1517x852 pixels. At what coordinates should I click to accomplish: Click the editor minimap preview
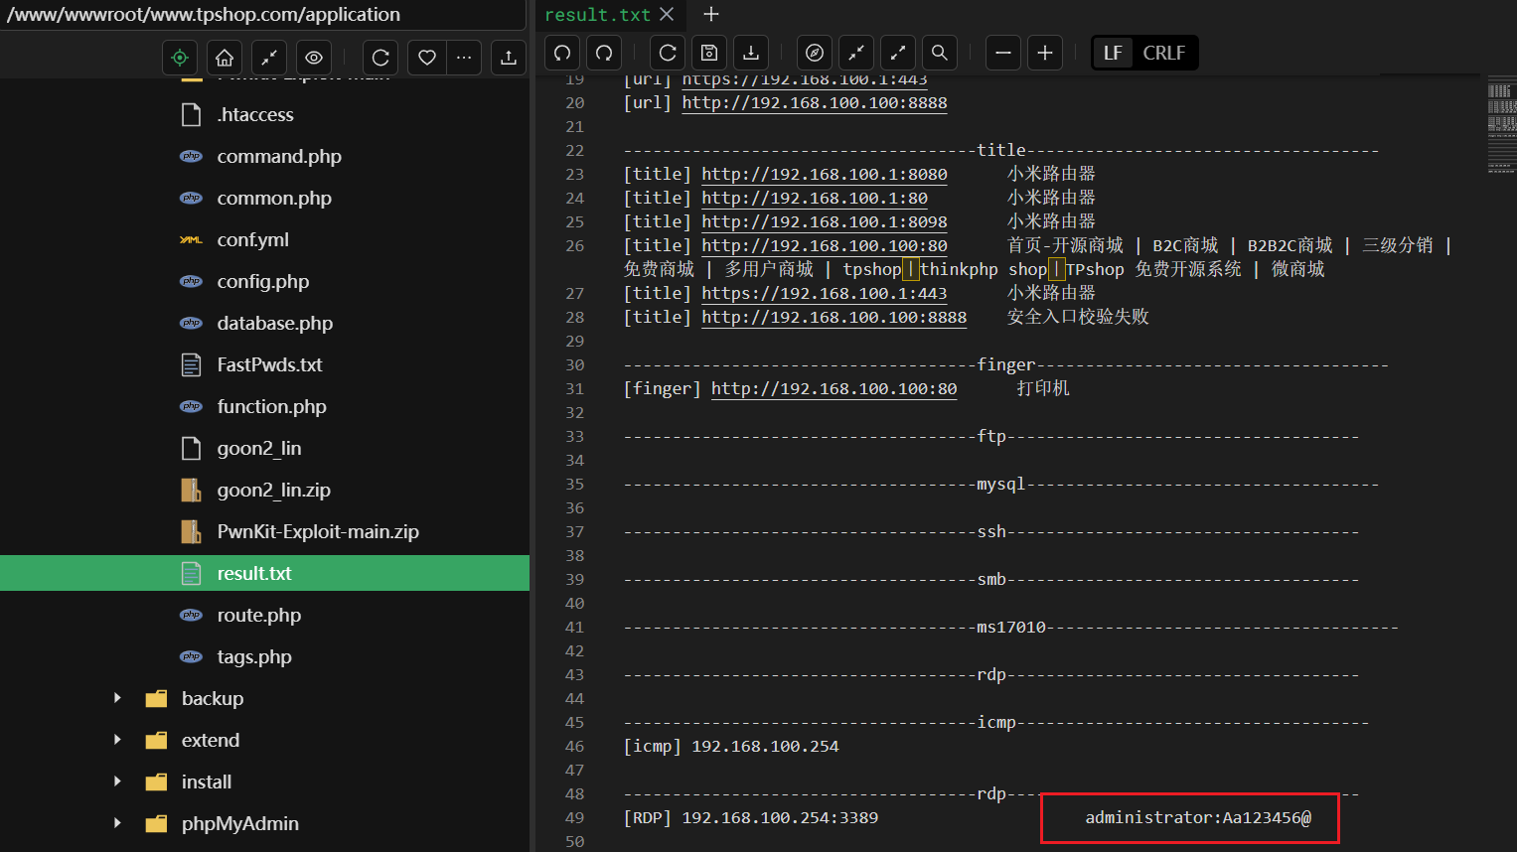1501,124
